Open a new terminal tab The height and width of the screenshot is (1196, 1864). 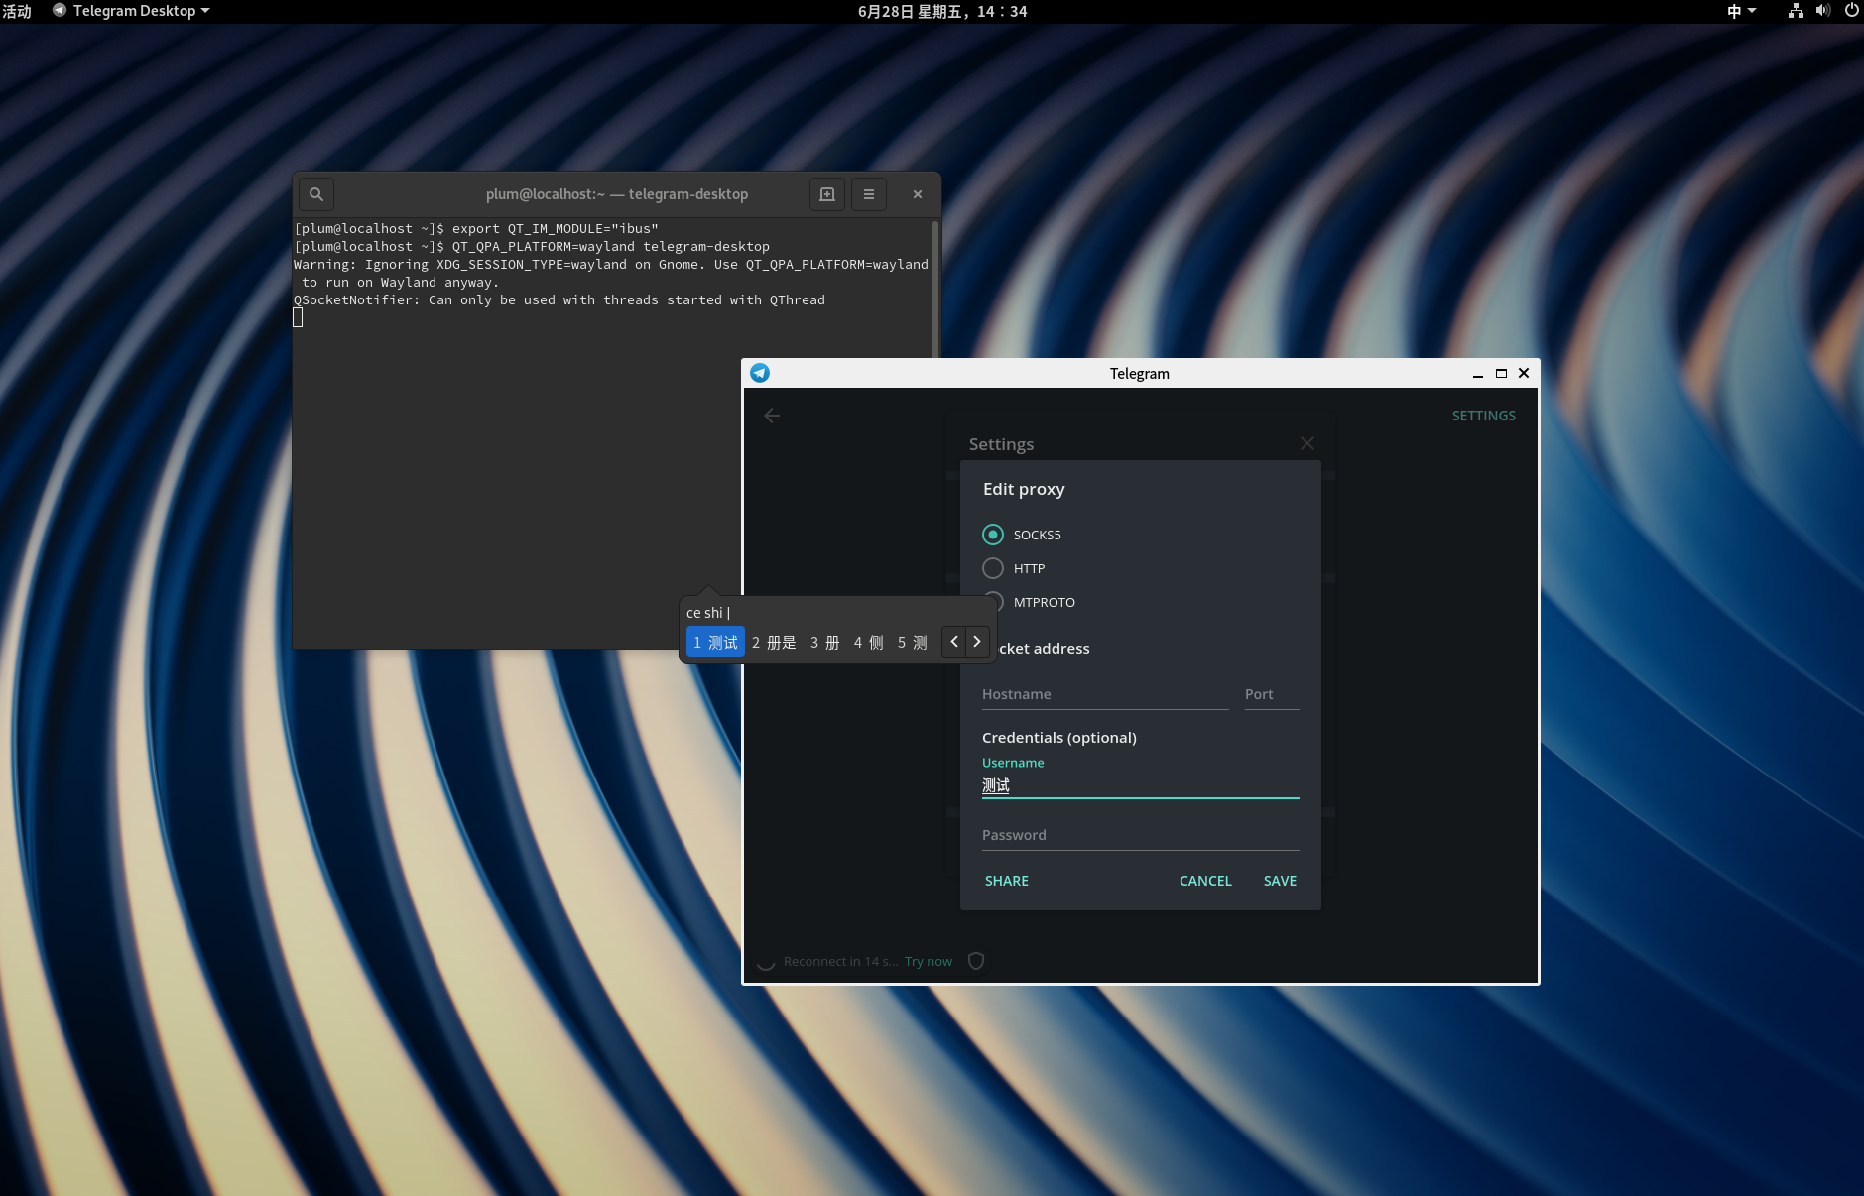[x=826, y=193]
